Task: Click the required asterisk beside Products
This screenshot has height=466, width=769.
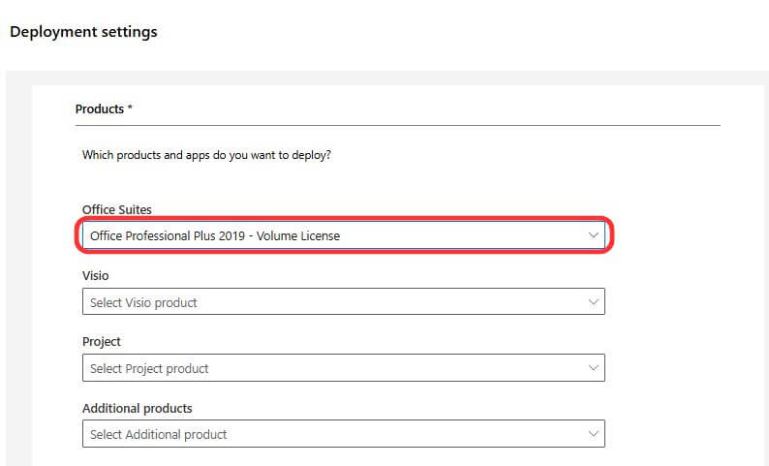Action: coord(130,109)
